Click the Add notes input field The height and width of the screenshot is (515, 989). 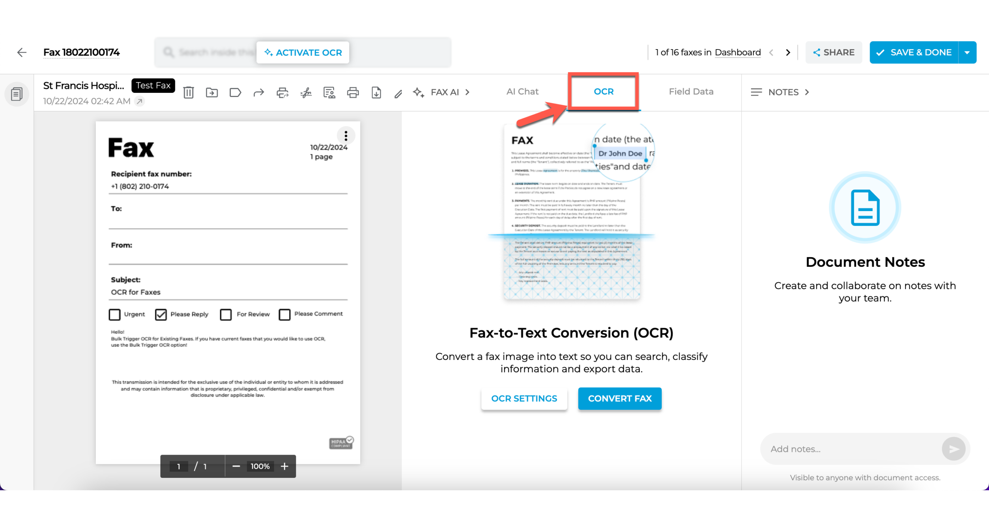pyautogui.click(x=848, y=449)
